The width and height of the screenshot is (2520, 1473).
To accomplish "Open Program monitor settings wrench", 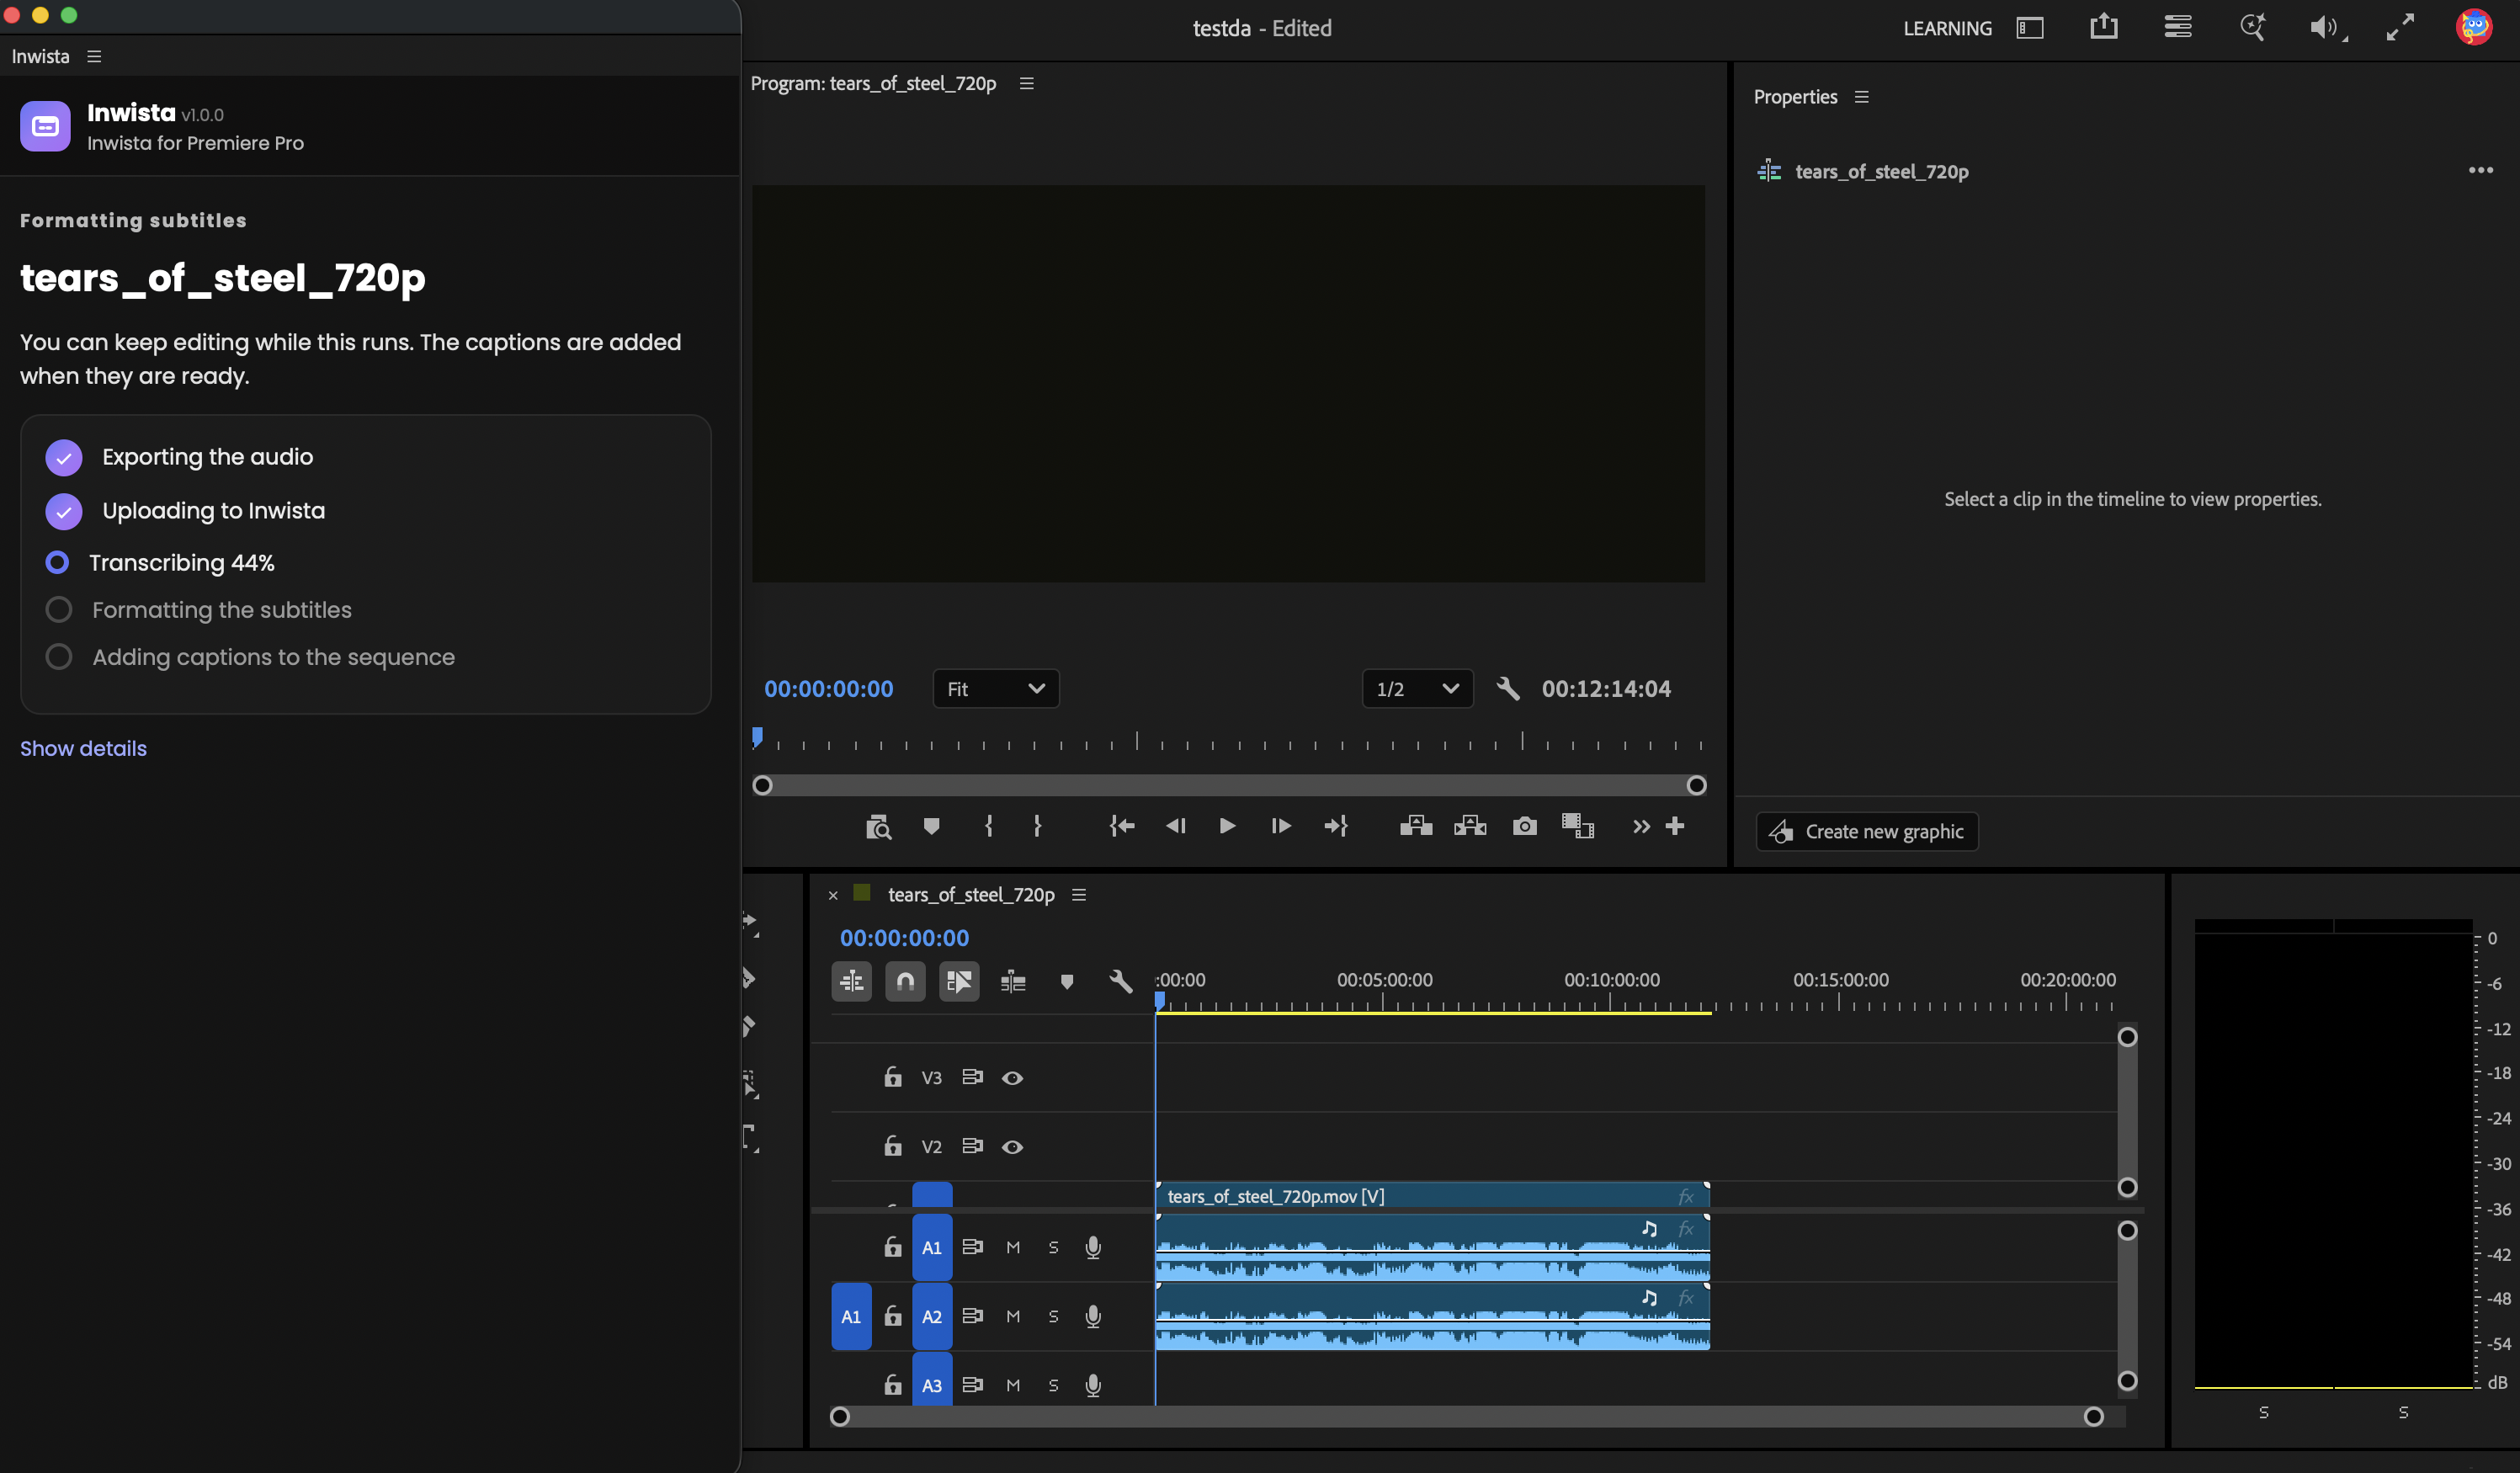I will click(1508, 688).
